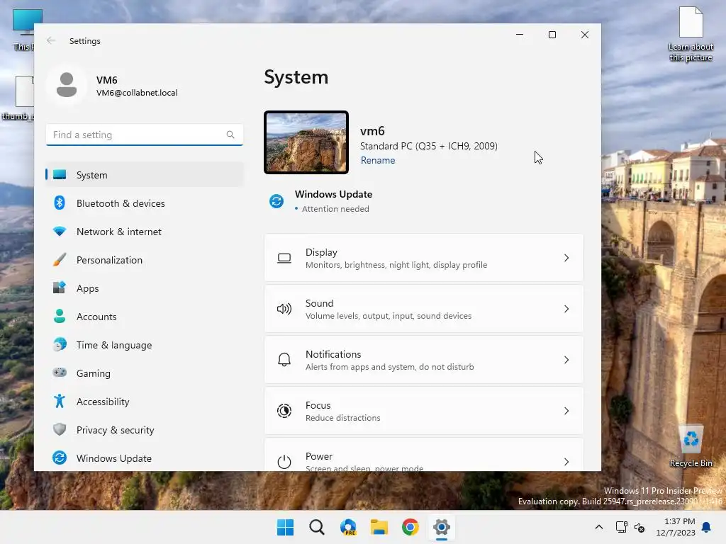Click the Privacy shield icon
The width and height of the screenshot is (726, 544).
(60, 429)
